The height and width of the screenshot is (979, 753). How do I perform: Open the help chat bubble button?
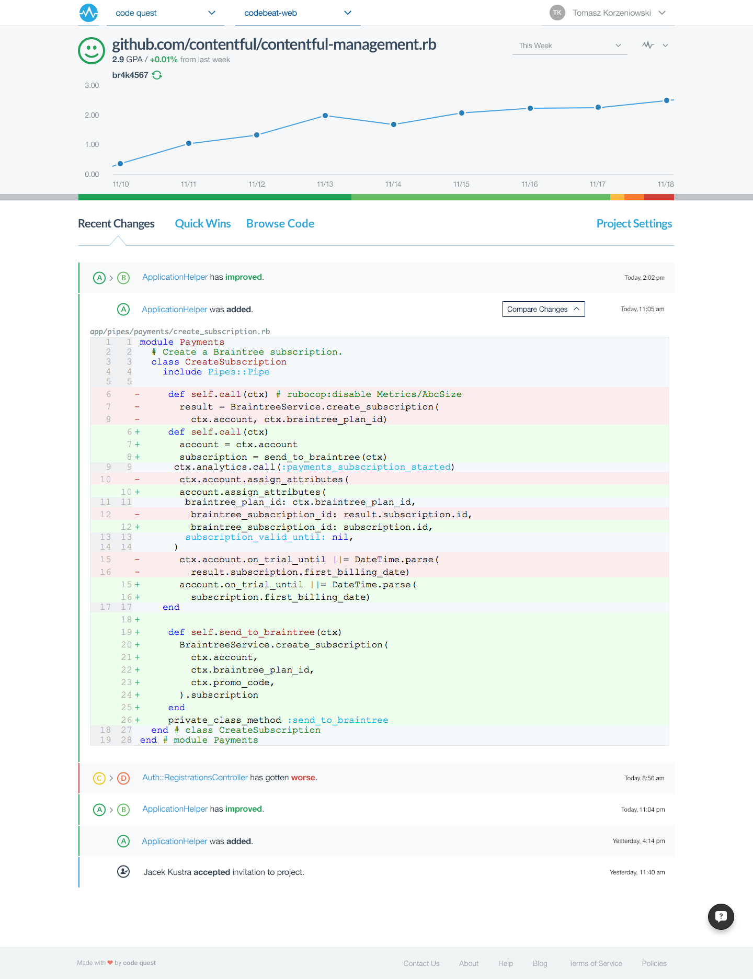pos(721,916)
